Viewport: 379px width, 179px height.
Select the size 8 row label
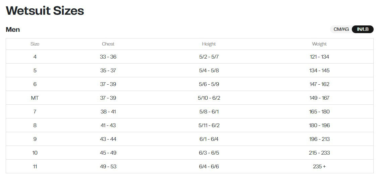pyautogui.click(x=35, y=125)
